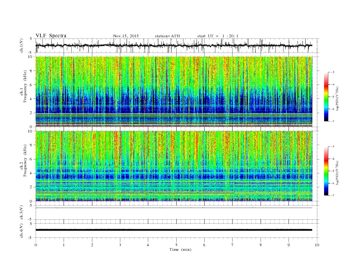Click the "ch.1(V)" waveform axis label
Screen dimensions: 357x275
pyautogui.click(x=22, y=45)
